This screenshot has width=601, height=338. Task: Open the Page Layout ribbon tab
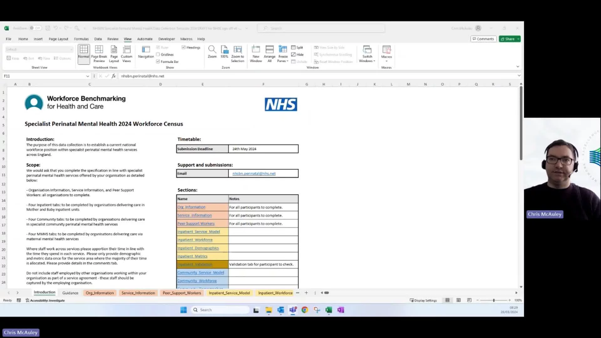click(58, 39)
